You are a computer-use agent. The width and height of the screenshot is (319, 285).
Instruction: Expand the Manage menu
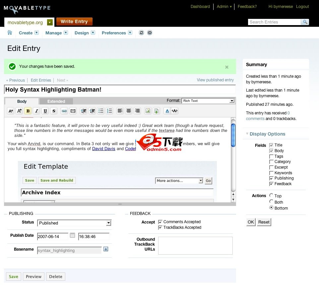pos(66,33)
